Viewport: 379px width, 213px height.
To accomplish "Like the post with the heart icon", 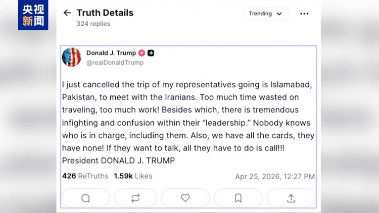I will pos(185,198).
